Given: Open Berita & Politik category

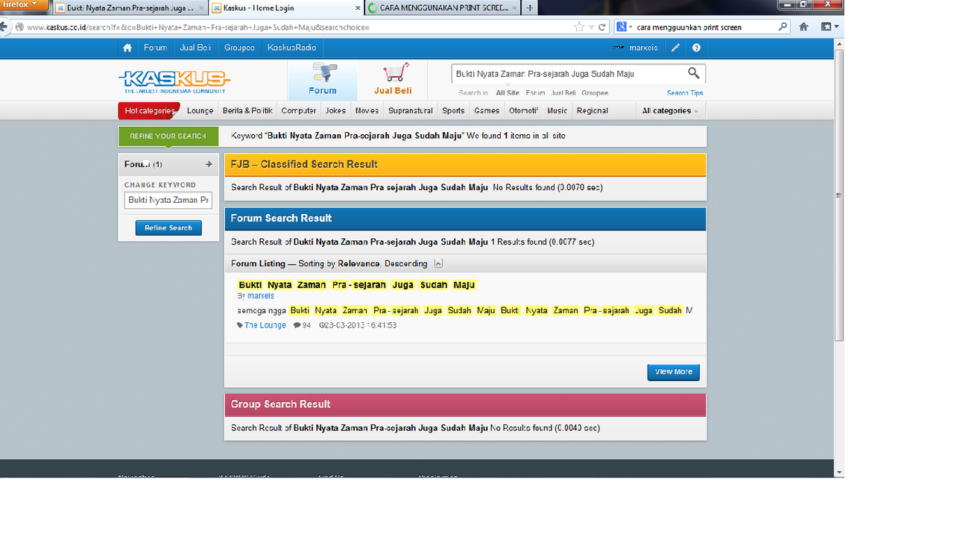Looking at the screenshot, I should 247,110.
